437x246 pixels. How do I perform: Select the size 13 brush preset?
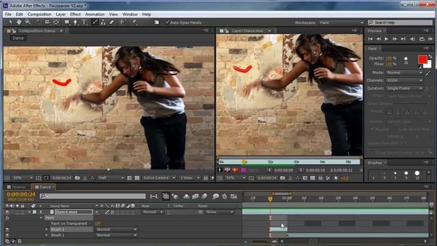417,174
